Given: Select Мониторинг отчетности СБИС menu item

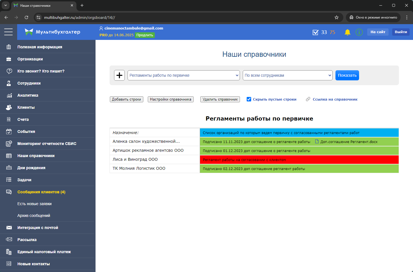Looking at the screenshot, I should pos(47,144).
